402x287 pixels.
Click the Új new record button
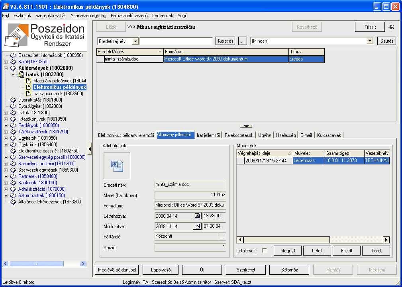click(x=202, y=270)
